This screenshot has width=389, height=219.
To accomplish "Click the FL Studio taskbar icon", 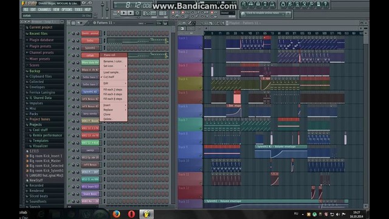I will [146, 214].
